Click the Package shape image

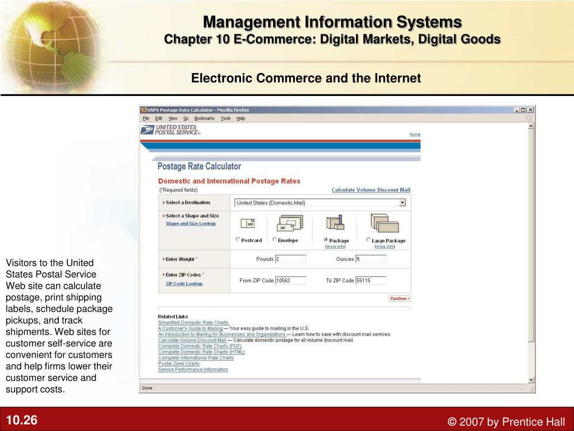tap(335, 222)
